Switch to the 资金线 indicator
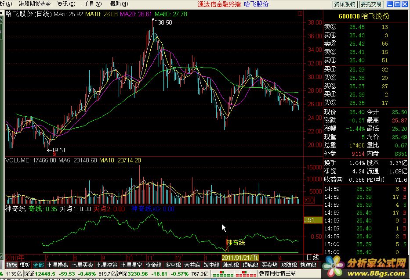The width and height of the screenshot is (410, 280). click(153, 265)
